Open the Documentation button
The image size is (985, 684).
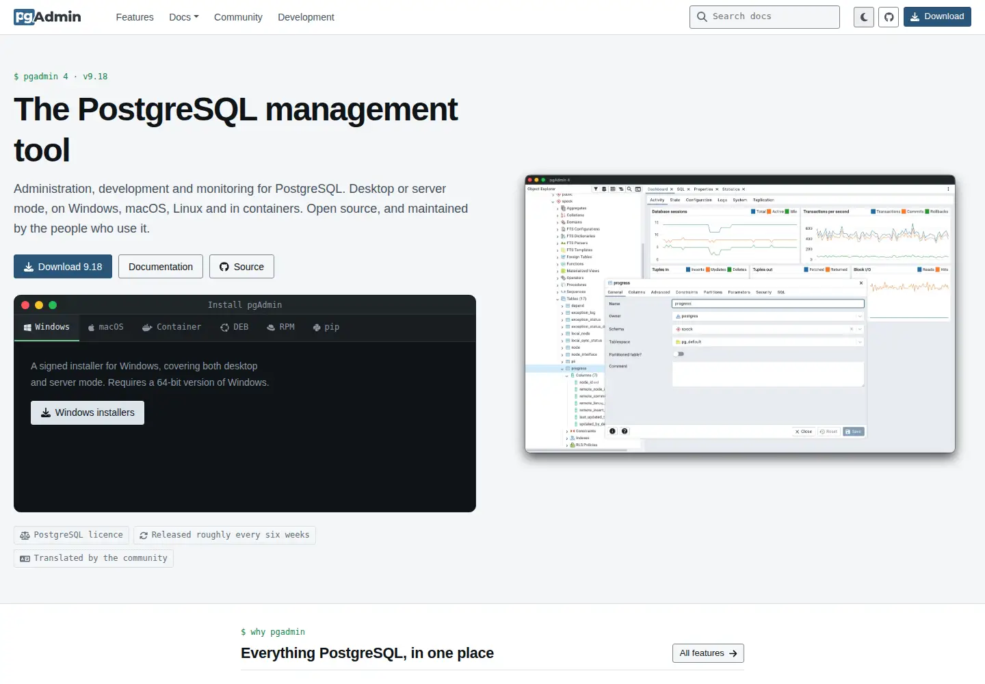pyautogui.click(x=161, y=267)
